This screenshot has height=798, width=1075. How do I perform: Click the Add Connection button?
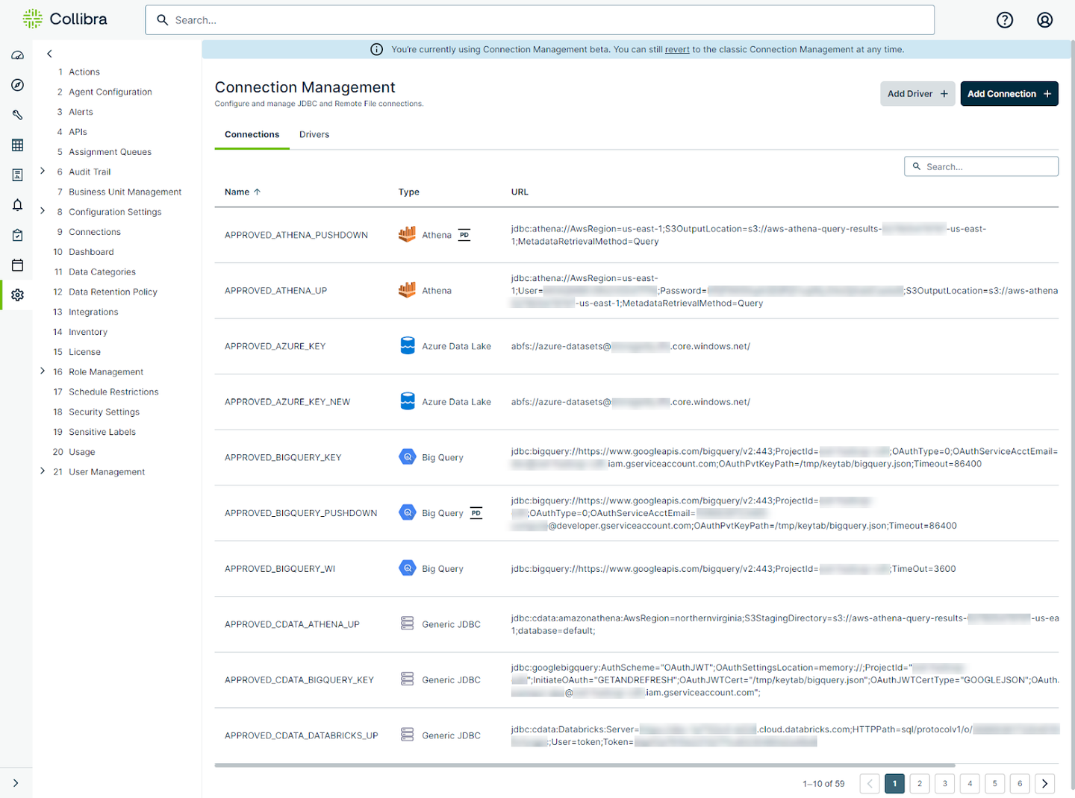(1009, 94)
